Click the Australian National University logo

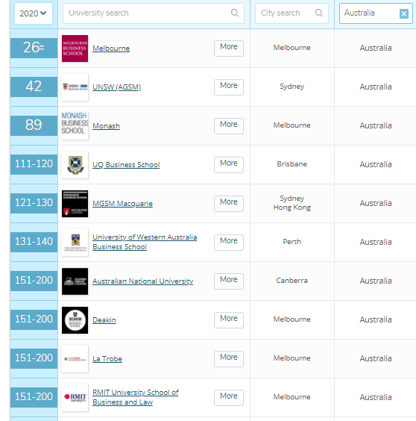click(x=75, y=281)
